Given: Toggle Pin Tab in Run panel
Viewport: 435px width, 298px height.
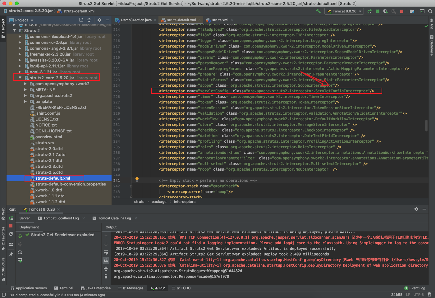Looking at the screenshot, I should [x=11, y=254].
